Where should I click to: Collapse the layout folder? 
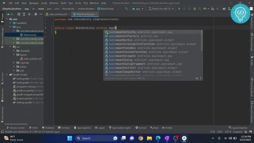coord(14,55)
